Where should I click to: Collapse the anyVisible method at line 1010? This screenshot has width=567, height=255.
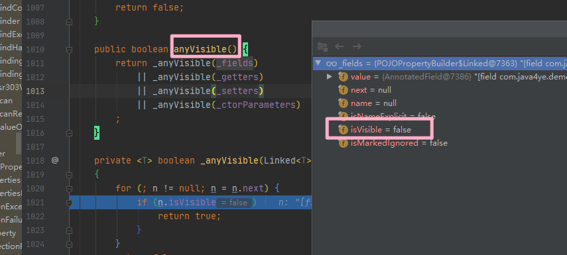pyautogui.click(x=69, y=50)
